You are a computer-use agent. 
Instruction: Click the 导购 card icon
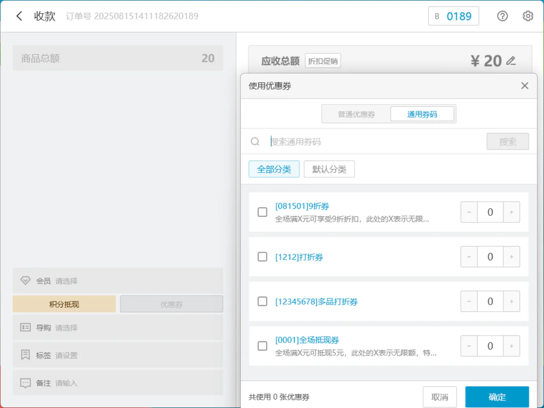tap(25, 328)
